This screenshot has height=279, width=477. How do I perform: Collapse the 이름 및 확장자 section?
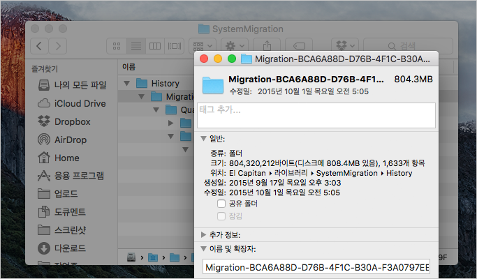tap(203, 249)
